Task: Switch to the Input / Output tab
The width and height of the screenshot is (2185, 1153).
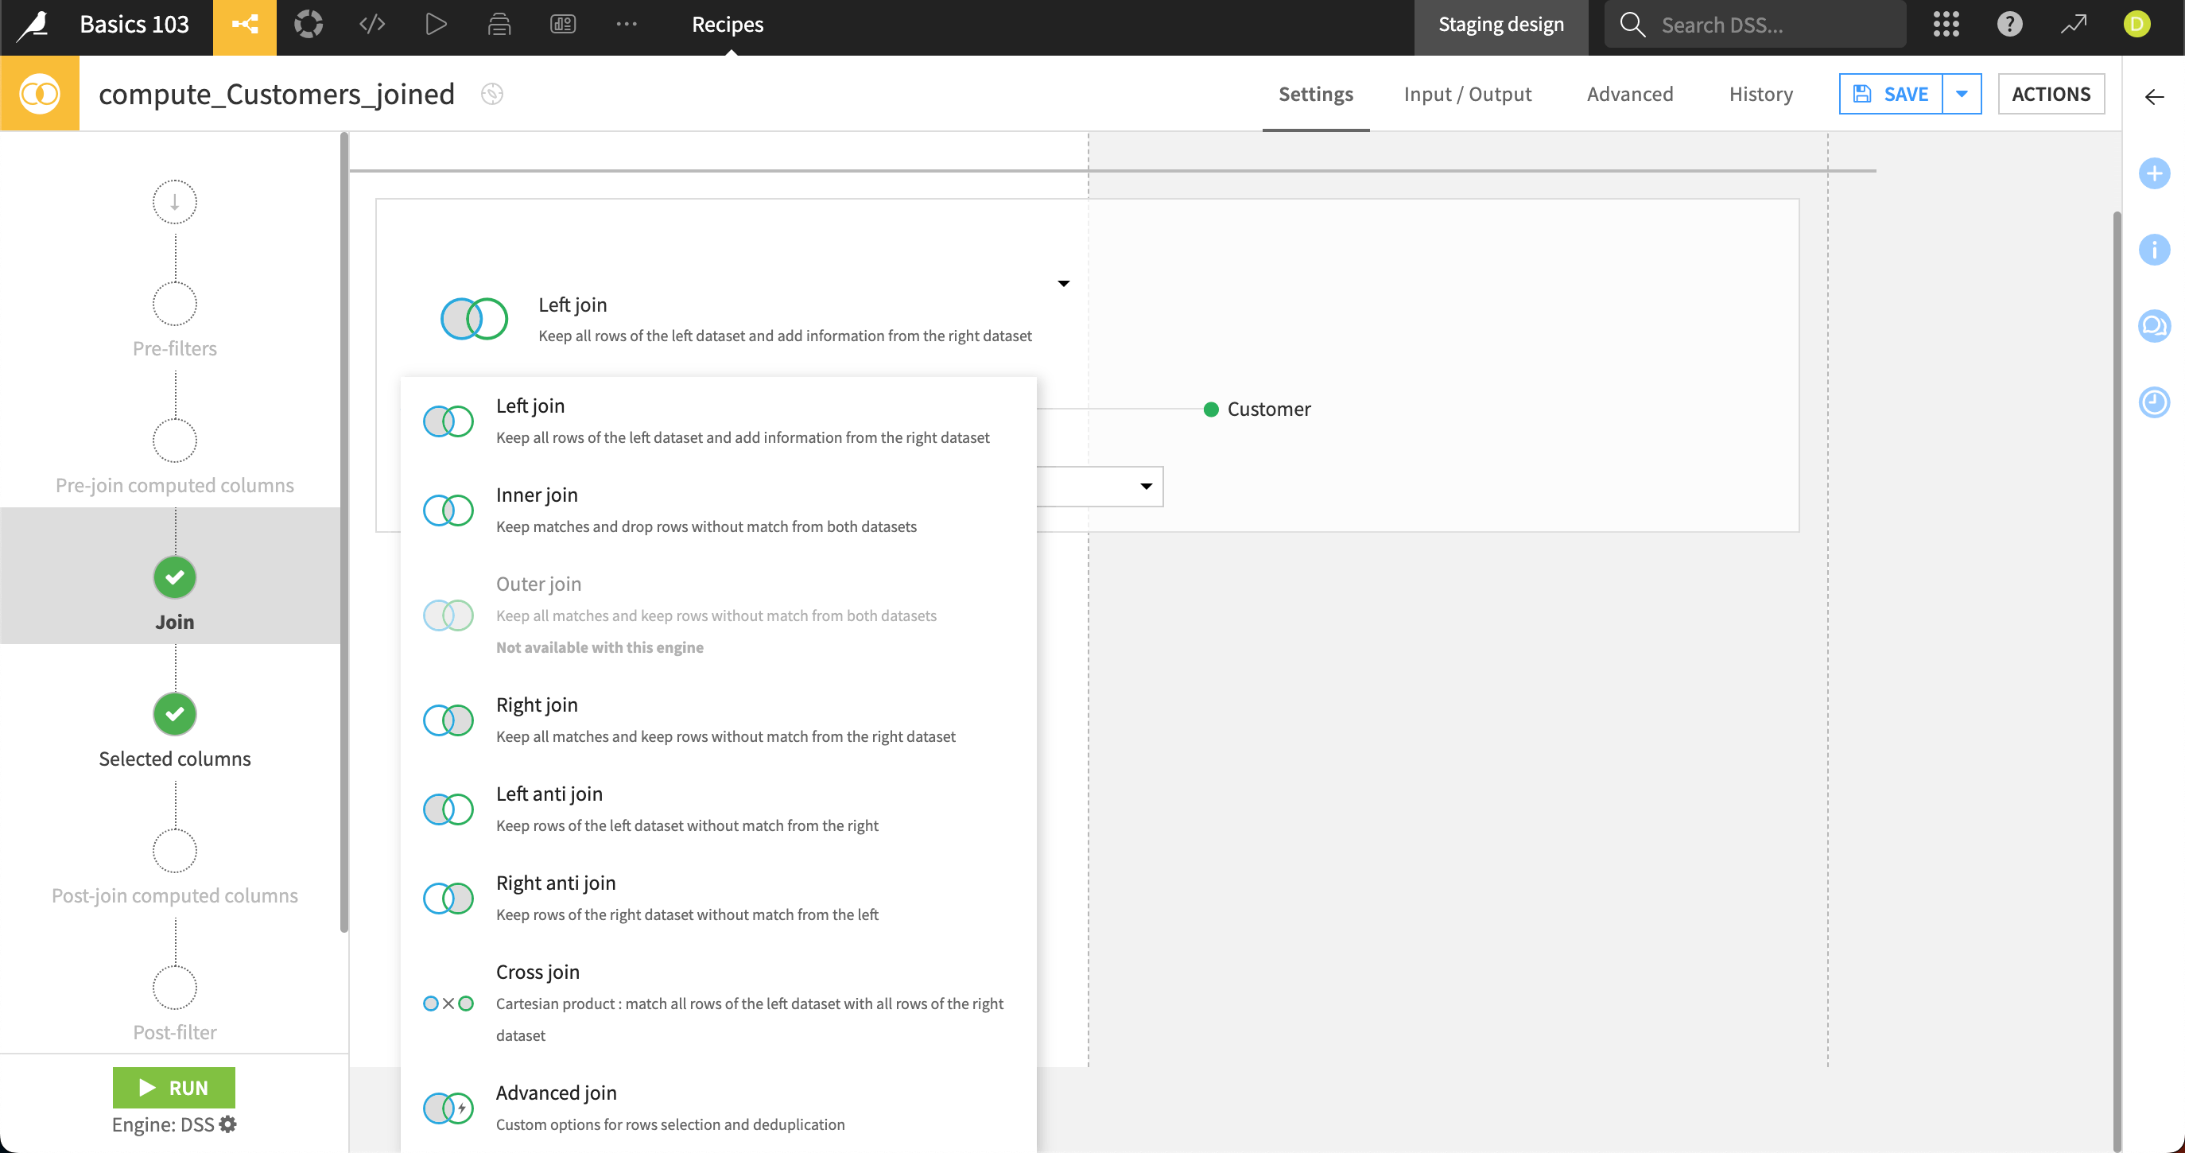Action: click(1466, 94)
